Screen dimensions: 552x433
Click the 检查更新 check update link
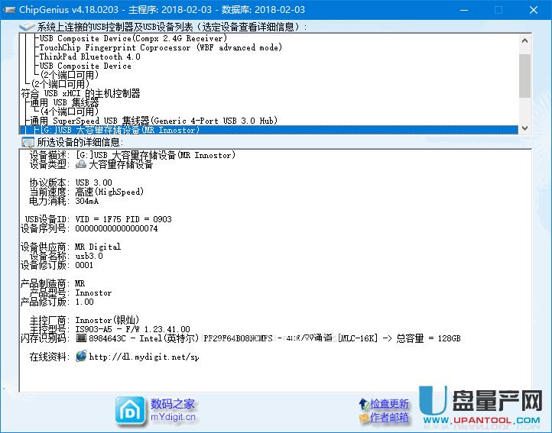[x=390, y=404]
